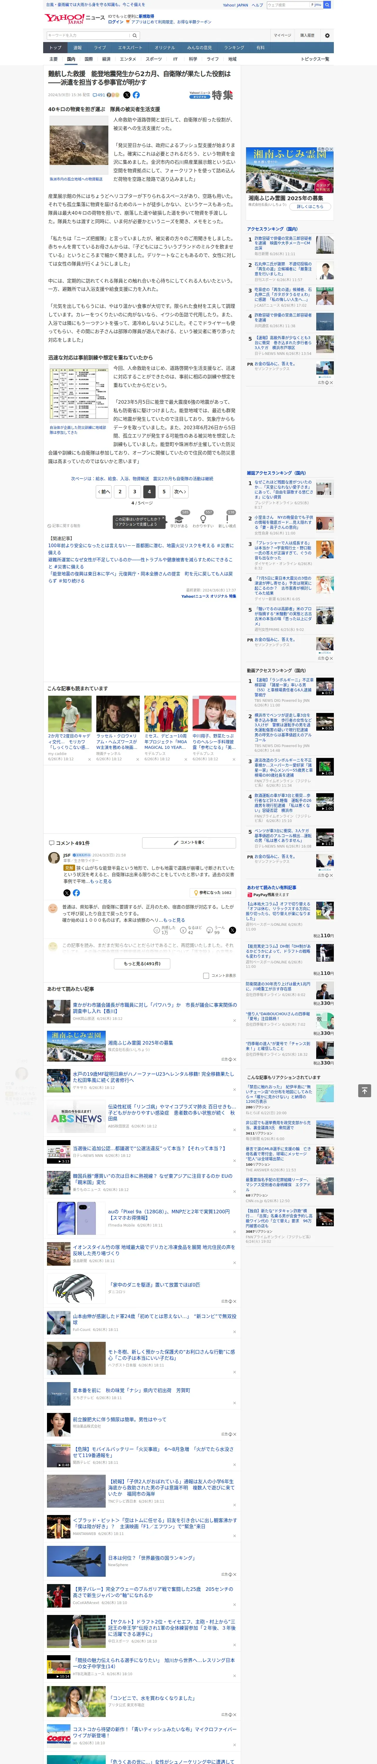Go to previous page 前へ

pos(103,492)
